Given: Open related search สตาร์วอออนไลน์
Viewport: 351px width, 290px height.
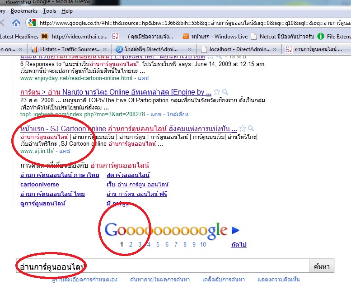Looking at the screenshot, I should [x=128, y=175].
